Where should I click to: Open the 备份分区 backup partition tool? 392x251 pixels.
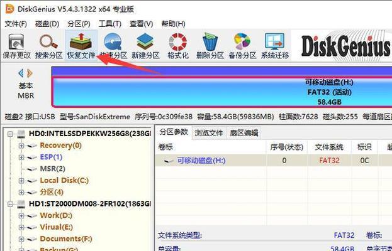tap(242, 46)
